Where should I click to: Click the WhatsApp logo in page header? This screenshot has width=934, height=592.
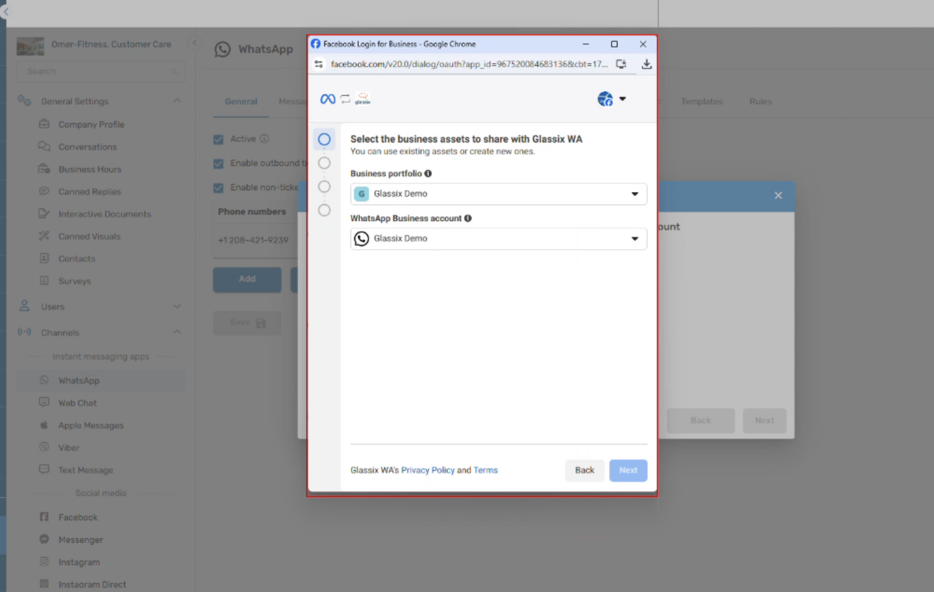223,49
